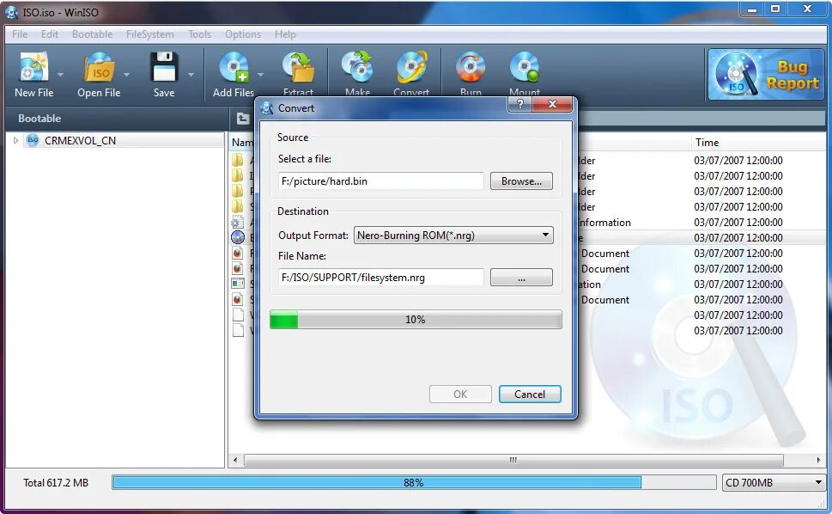Click the Open File toolbar icon
The image size is (832, 514).
(99, 67)
